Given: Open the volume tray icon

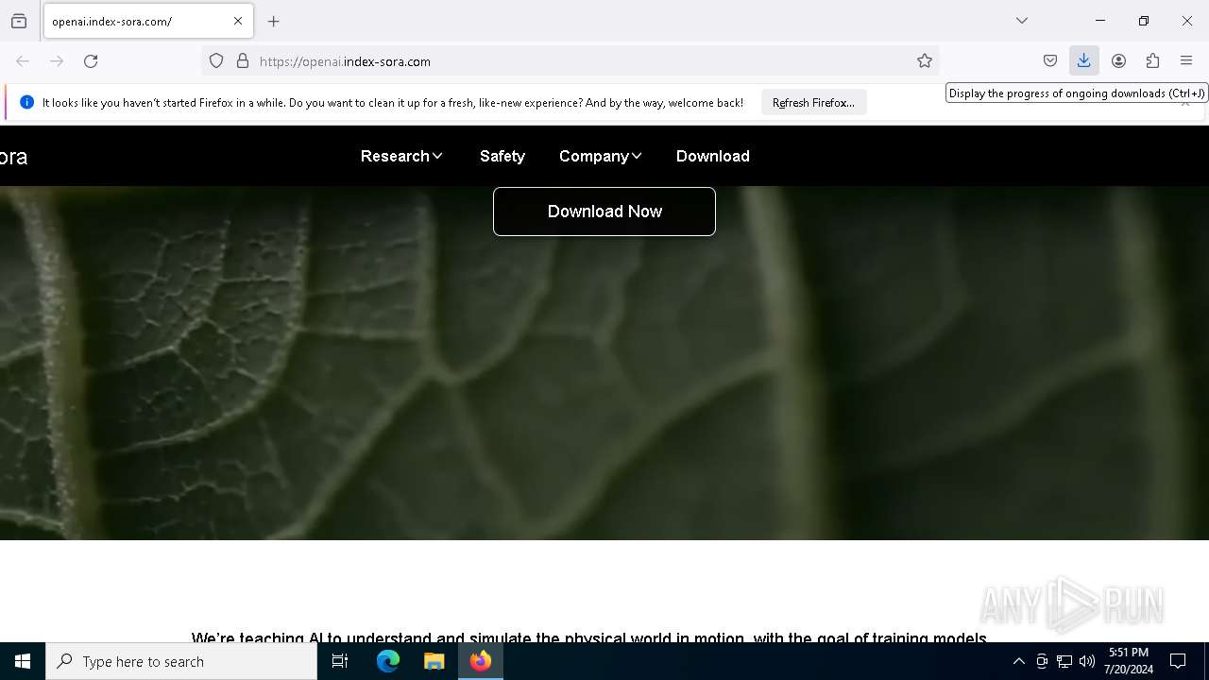Looking at the screenshot, I should (1087, 661).
